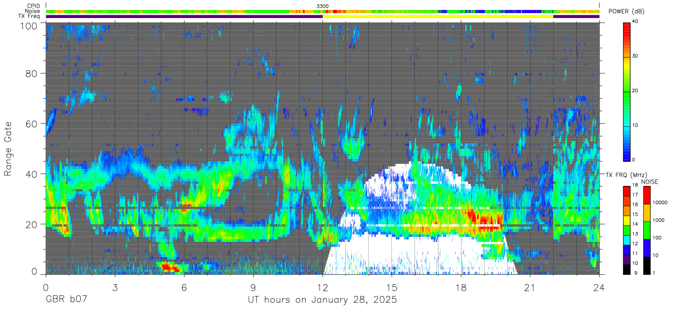Click the 'TX Freq' row label
674x311 pixels.
(x=30, y=16)
